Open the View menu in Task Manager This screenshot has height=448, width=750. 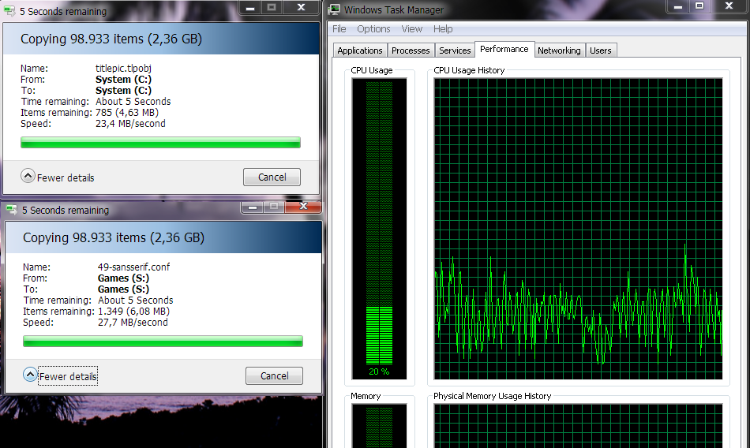pos(412,28)
